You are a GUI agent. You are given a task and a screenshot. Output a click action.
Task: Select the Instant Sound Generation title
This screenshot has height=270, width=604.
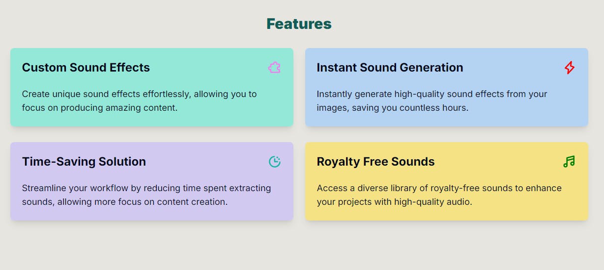coord(390,68)
